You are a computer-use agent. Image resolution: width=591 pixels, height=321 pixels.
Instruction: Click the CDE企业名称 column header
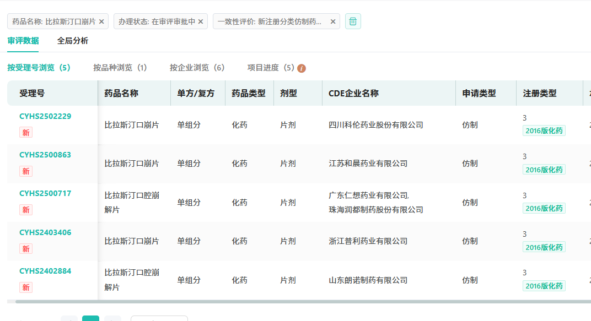click(353, 93)
